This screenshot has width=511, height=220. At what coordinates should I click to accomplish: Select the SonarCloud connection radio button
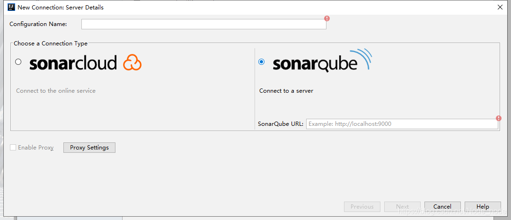(x=18, y=62)
